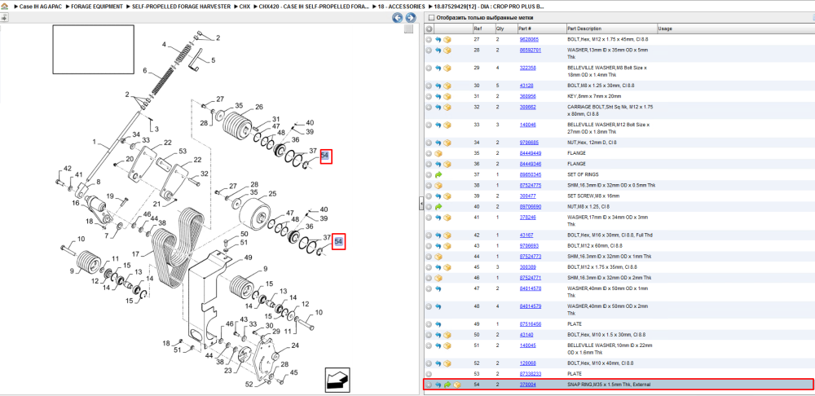Open part number link 9628065
Screen dimensions: 815x396
pyautogui.click(x=529, y=39)
